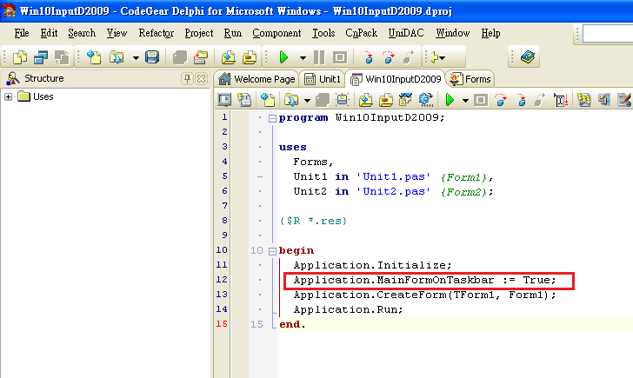Click Remove File from Project icon in top toolbar
The image size is (633, 378).
click(x=250, y=57)
